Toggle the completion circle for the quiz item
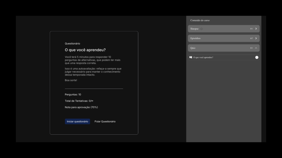Viewport: 282px width, 158px height. (x=257, y=57)
